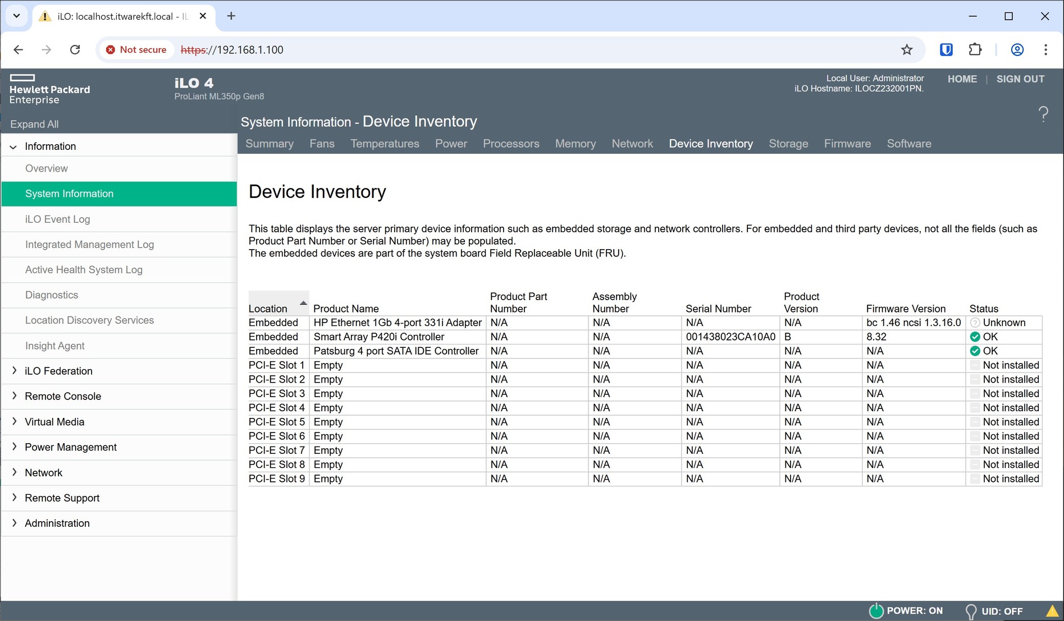Open the Chrome profile icon
1064x621 pixels.
point(1017,50)
